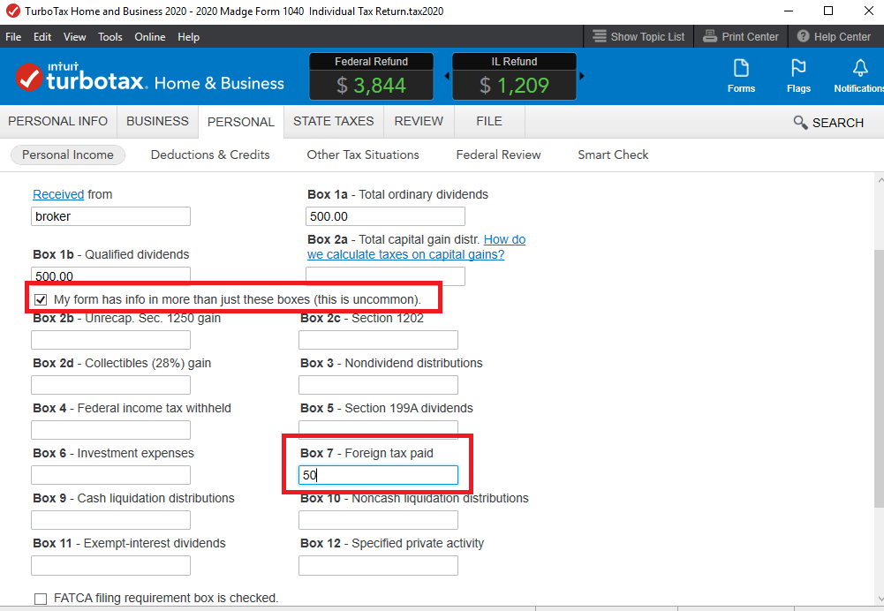Open the File menu

point(13,36)
